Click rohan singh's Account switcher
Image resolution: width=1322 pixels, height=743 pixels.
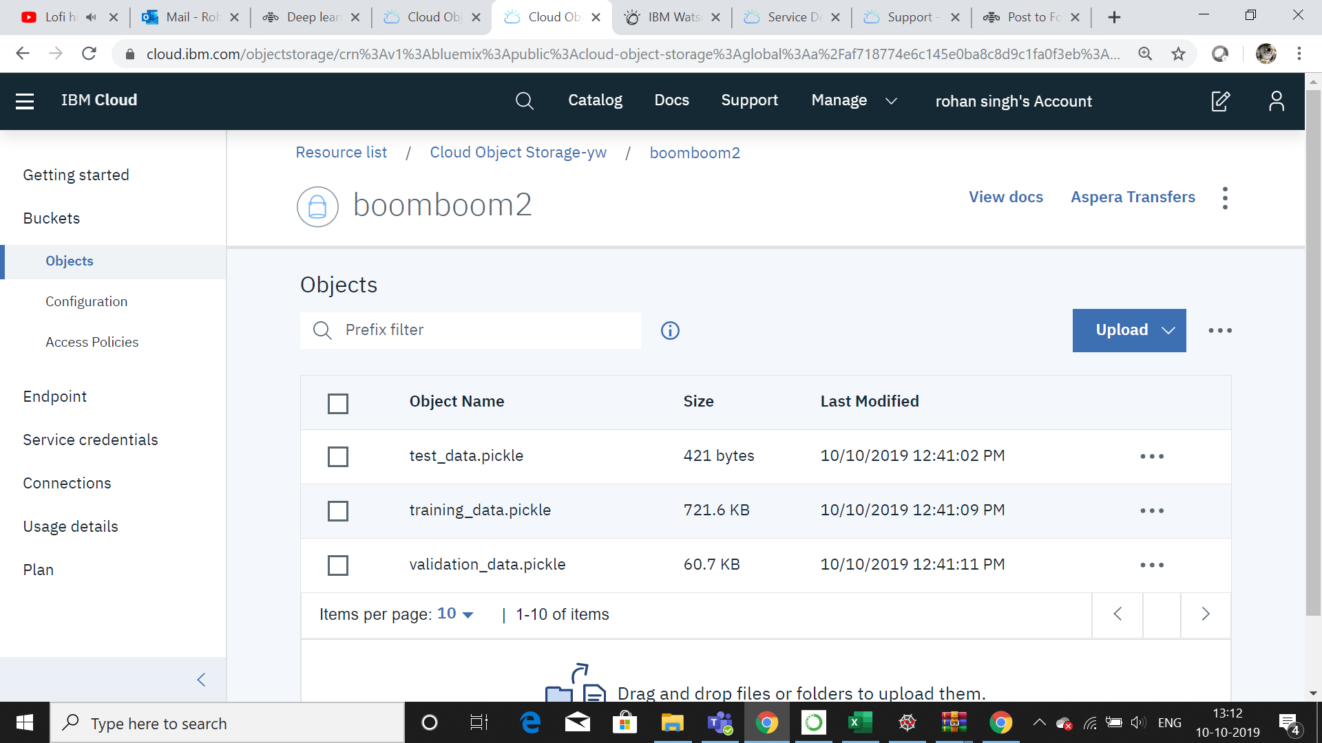pos(1014,101)
